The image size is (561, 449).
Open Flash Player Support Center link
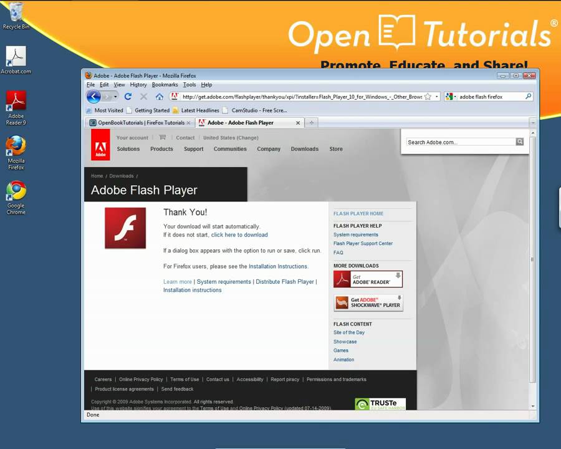[363, 243]
